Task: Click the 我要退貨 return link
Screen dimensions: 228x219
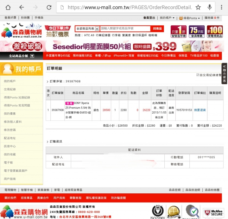Action: (200, 110)
